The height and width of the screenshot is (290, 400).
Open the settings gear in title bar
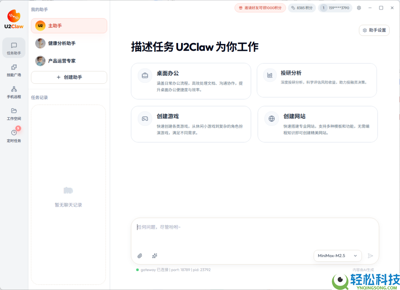pos(359,8)
